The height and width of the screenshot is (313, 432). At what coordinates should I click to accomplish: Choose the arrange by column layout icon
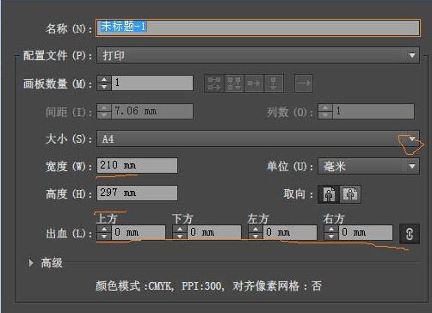[274, 83]
